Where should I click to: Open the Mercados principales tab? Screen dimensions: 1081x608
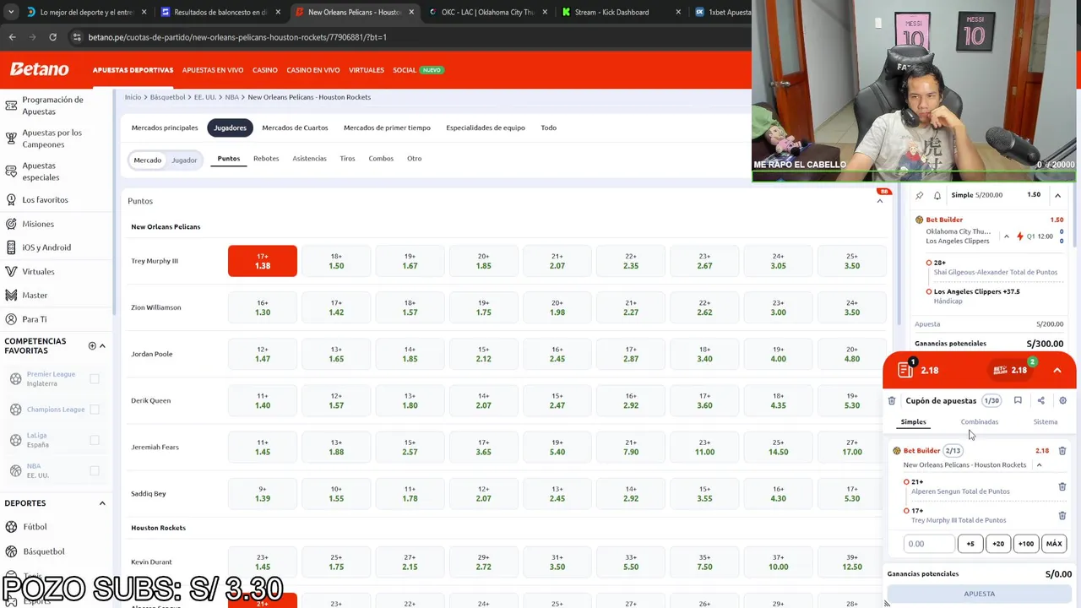tap(165, 128)
